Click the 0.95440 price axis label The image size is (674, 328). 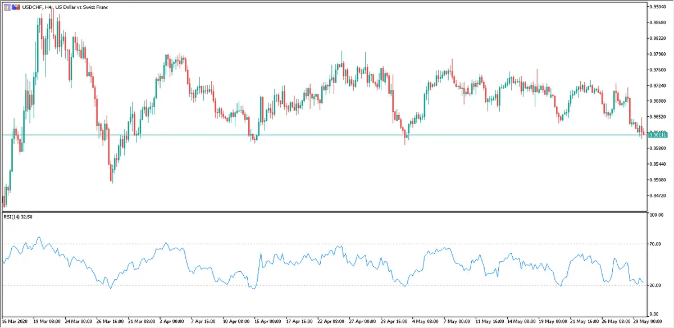[659, 164]
